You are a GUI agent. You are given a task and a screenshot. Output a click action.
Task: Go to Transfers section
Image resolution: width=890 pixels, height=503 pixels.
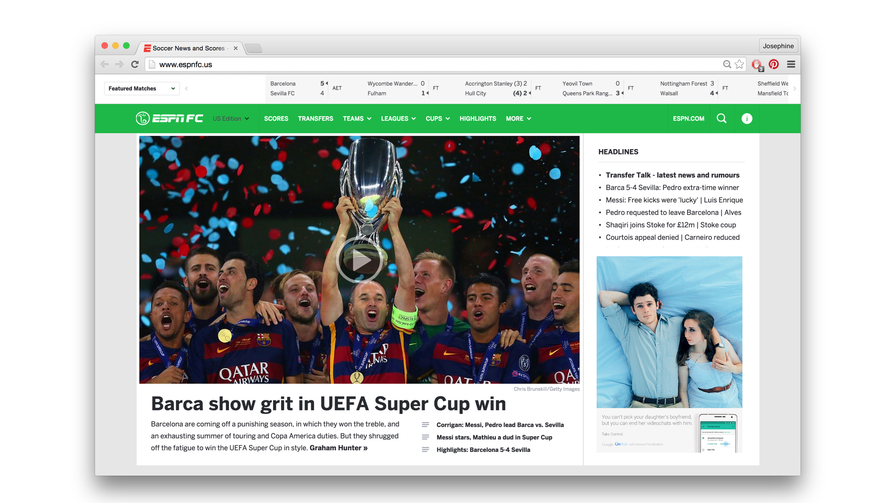coord(315,118)
